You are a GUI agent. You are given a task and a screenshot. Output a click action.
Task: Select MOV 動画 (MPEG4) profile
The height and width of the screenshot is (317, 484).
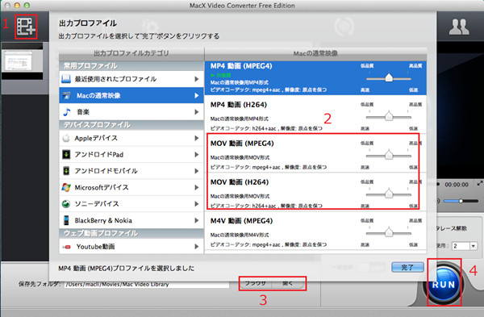pos(312,153)
